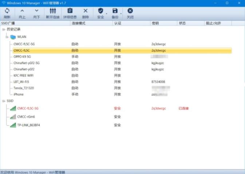Click signal icon of CMCC-fL5C-5G under SSID

point(13,108)
